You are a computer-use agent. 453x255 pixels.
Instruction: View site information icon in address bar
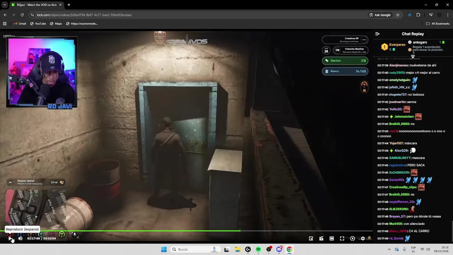click(x=32, y=15)
